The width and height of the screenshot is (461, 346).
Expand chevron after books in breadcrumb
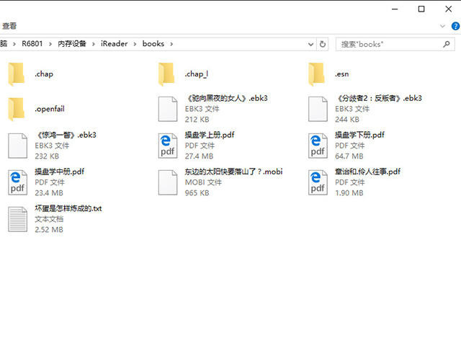(171, 44)
